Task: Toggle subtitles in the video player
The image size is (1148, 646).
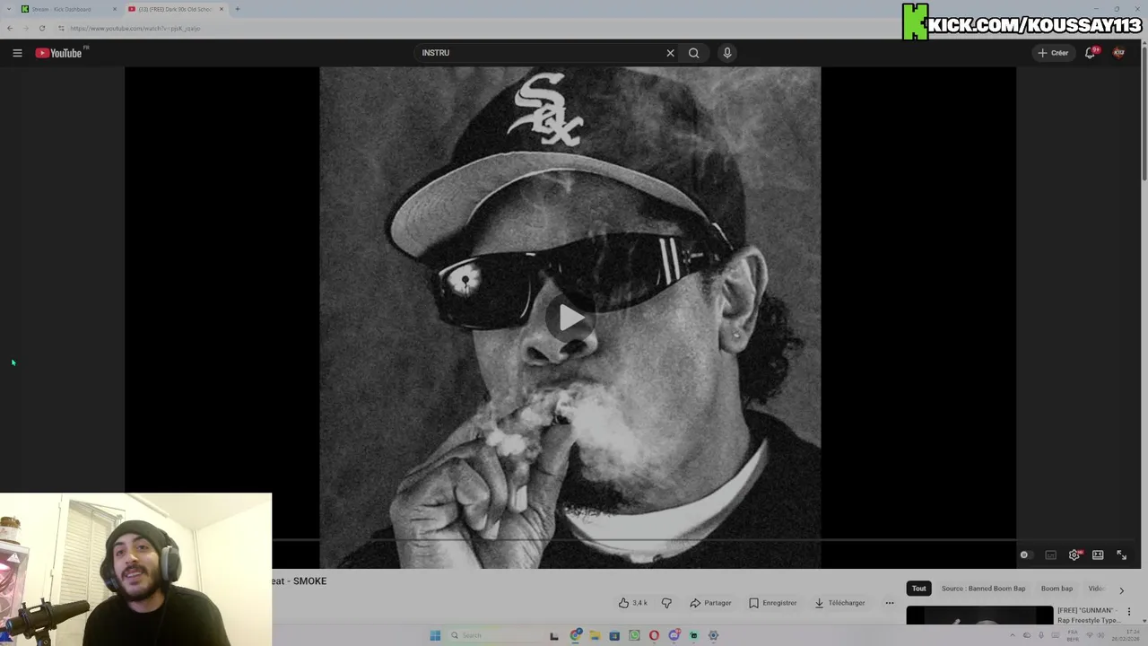Action: 1051,555
